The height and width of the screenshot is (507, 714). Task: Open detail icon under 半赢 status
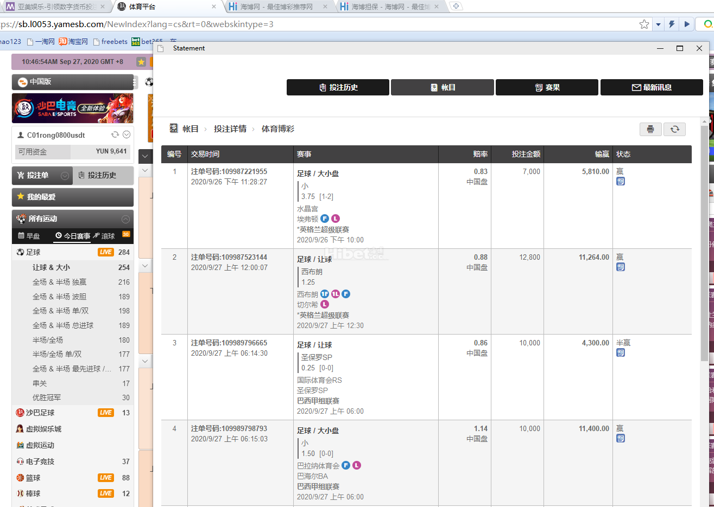pos(621,352)
